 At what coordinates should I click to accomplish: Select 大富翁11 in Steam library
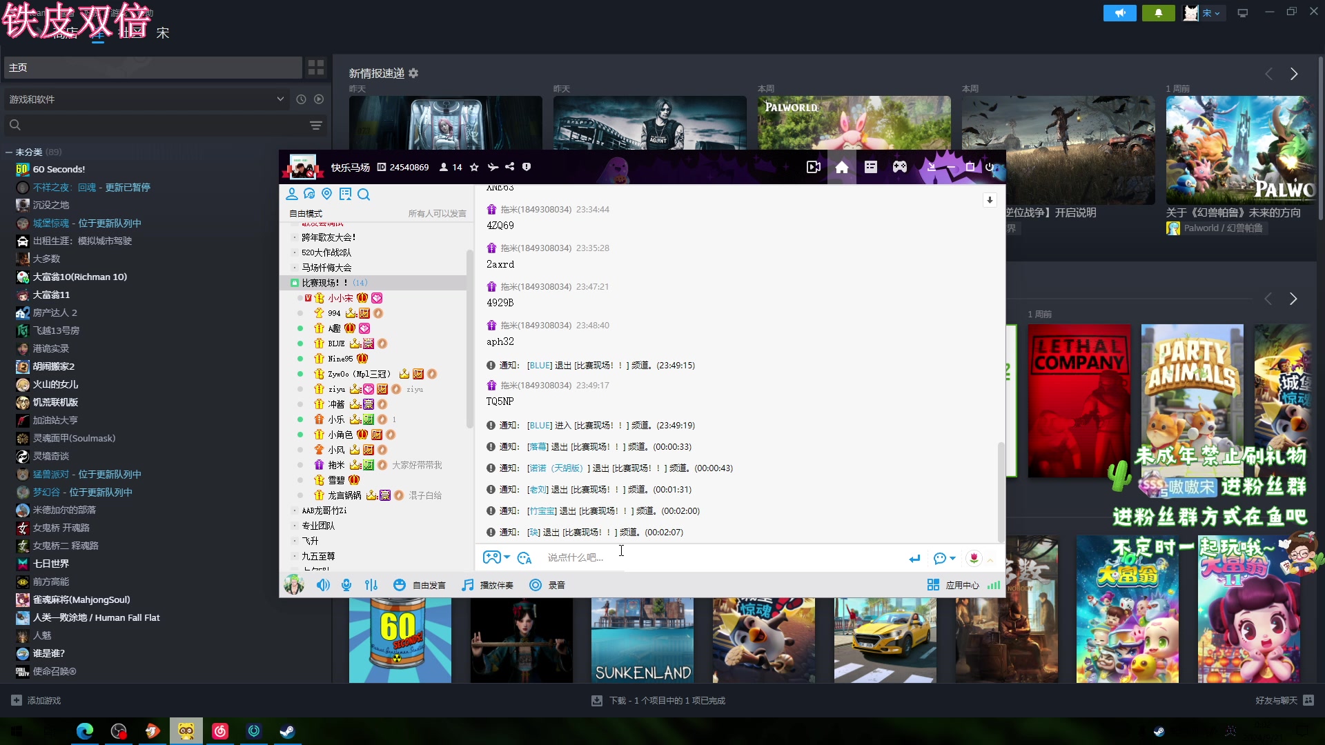[x=51, y=295]
